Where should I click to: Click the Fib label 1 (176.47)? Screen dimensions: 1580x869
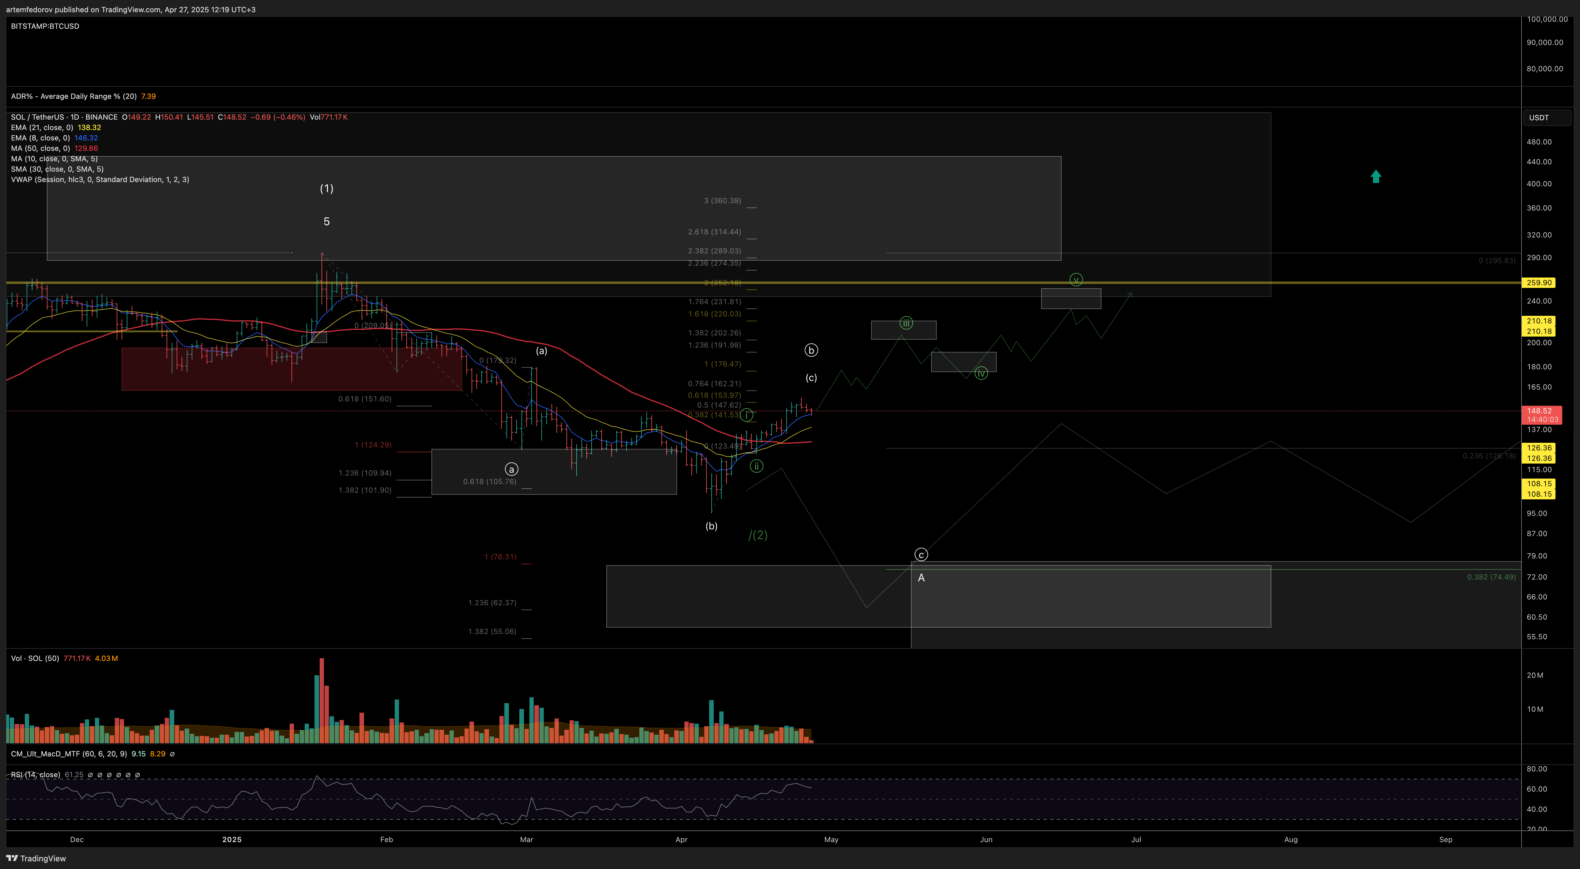click(723, 364)
